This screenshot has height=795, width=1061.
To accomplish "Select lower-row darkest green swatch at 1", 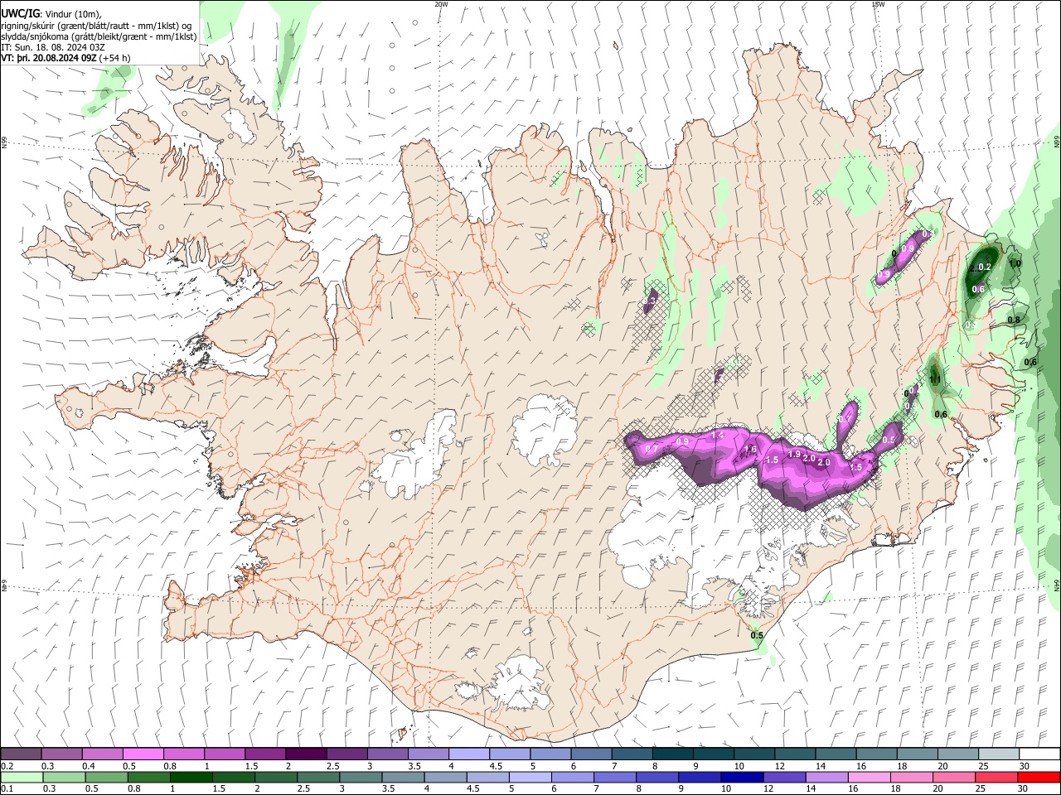I will click(x=191, y=777).
